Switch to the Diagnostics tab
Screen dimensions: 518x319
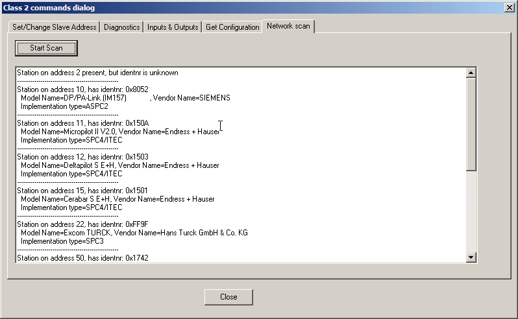121,27
